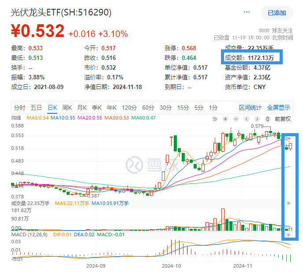303x272 pixels.
Task: Select the 30分 chart tab
Action: coord(165,108)
